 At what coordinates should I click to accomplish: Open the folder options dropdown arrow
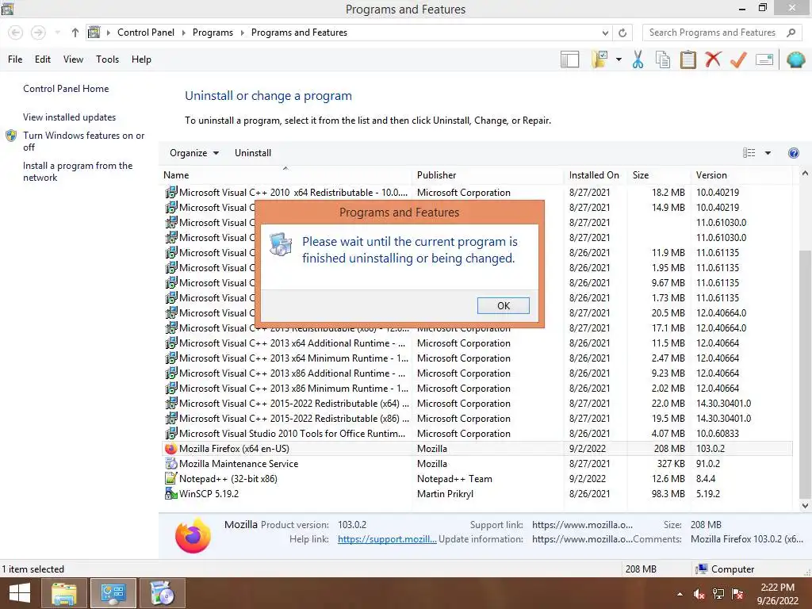(x=619, y=59)
